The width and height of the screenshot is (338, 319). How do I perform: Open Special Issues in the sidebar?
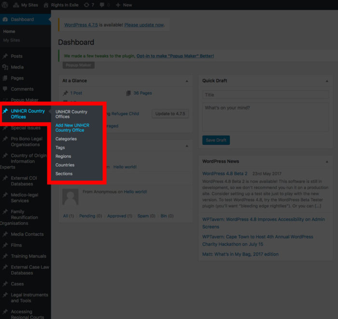(x=26, y=128)
